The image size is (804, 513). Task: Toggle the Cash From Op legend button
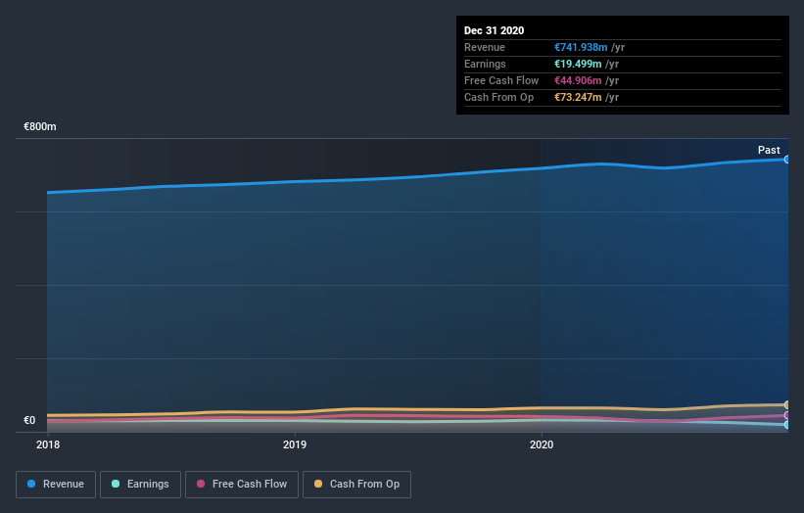coord(356,485)
